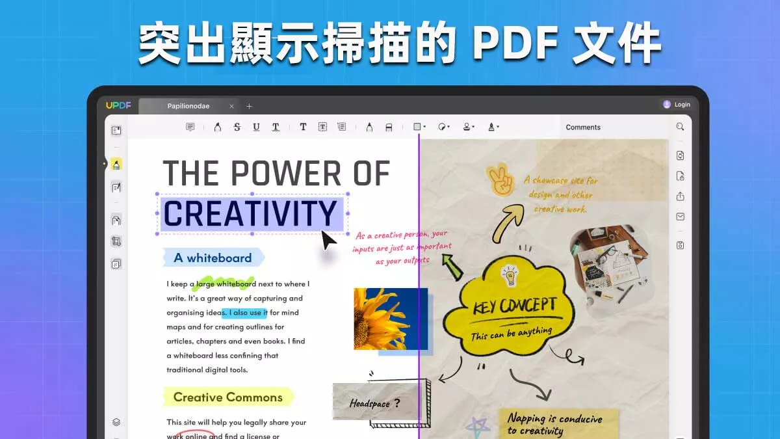Click the 'KEY CONCEPT' cloud text

pyautogui.click(x=514, y=304)
